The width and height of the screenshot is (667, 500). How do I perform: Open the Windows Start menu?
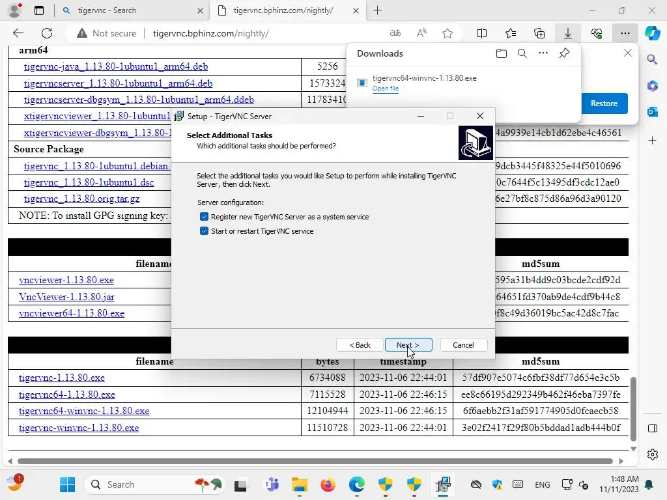tap(67, 484)
